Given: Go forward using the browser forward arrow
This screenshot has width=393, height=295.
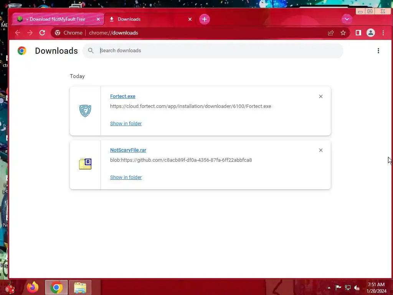Looking at the screenshot, I should tap(30, 33).
